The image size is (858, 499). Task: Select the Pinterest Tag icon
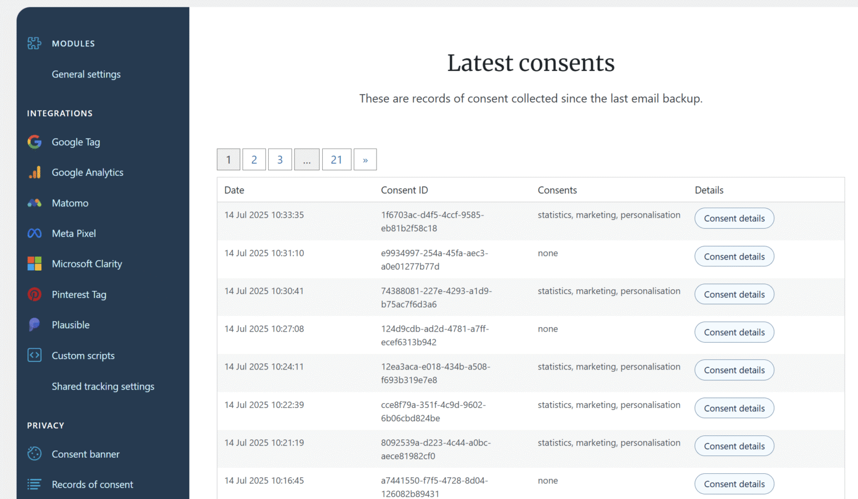[34, 294]
